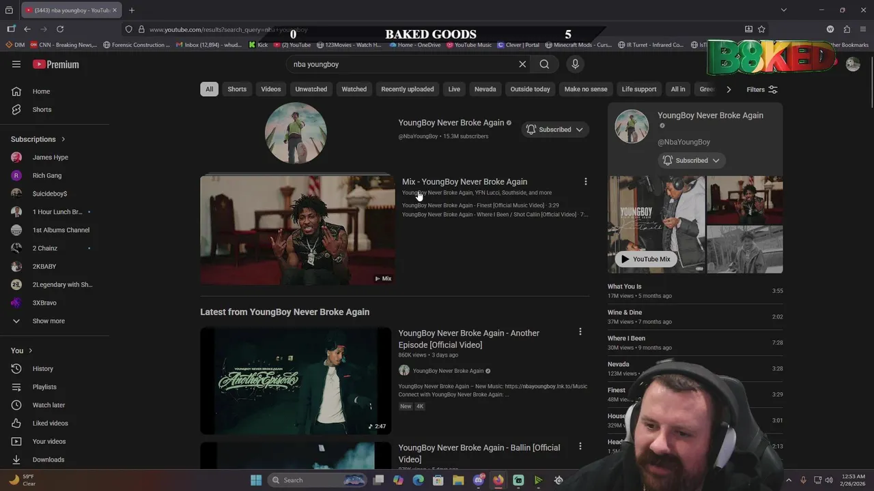
Task: Bookmark this page with star icon
Action: (x=761, y=29)
